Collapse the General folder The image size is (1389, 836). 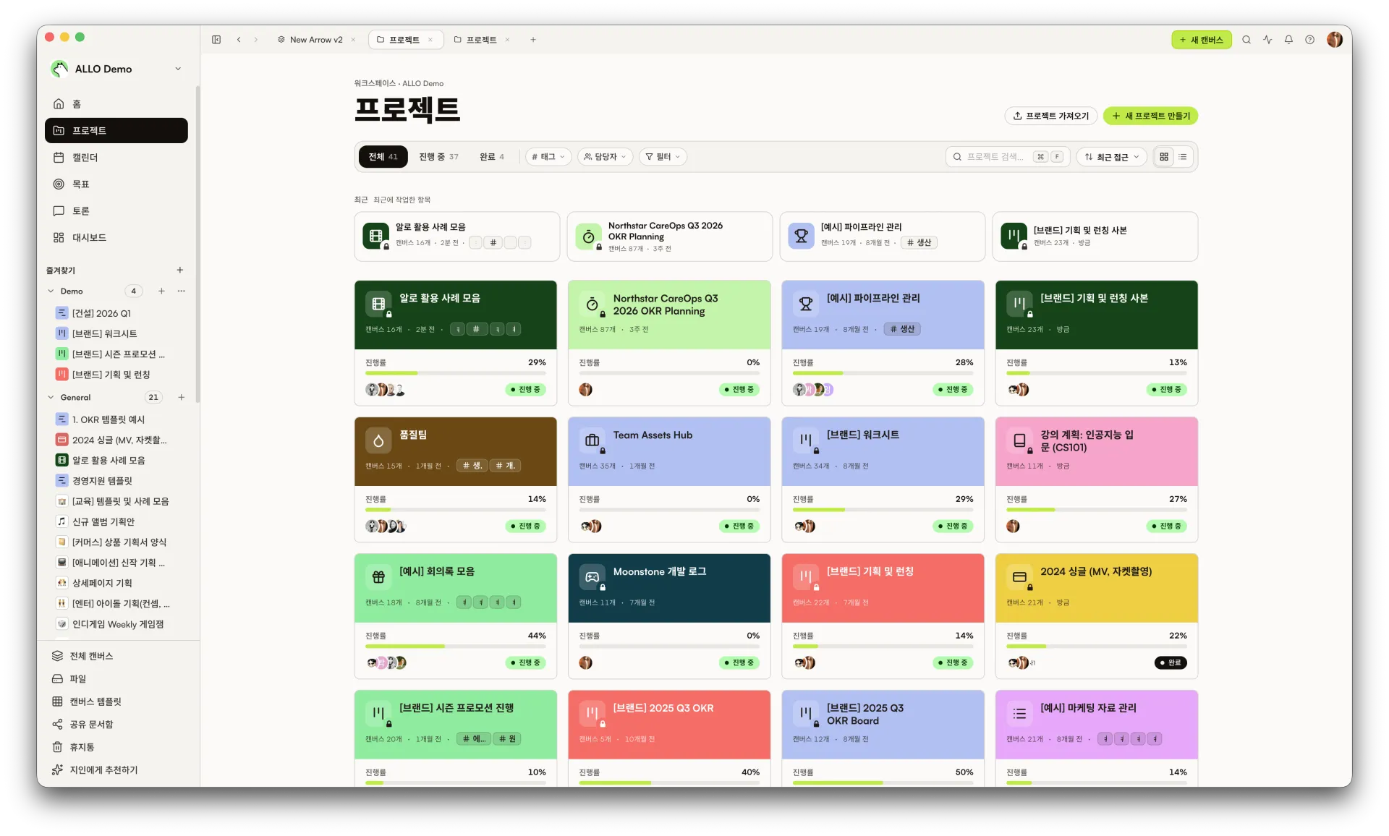(x=51, y=397)
